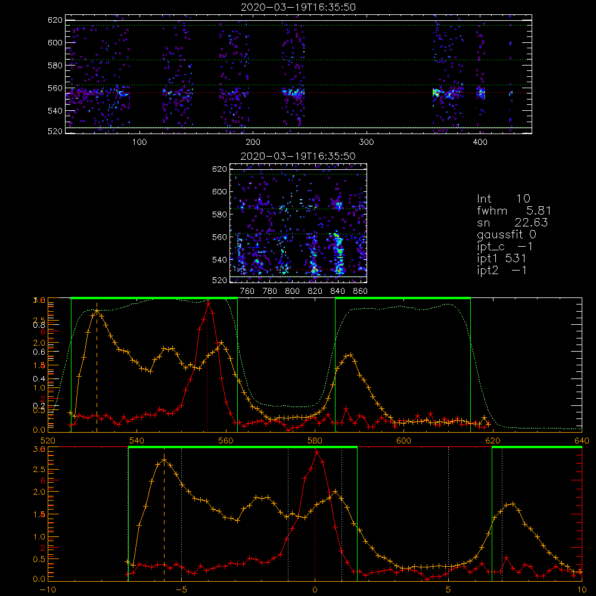Image resolution: width=596 pixels, height=596 pixels.
Task: Select the 'ipt_c -1' readout
Action: pos(505,247)
